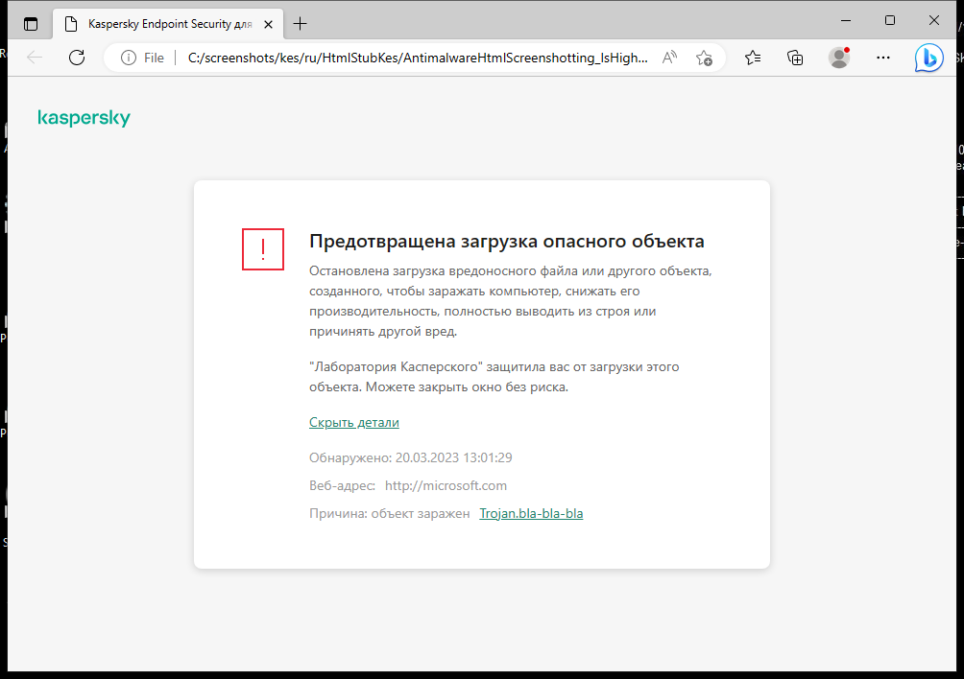This screenshot has height=679, width=964.
Task: Add this page to favorites
Action: click(x=704, y=58)
